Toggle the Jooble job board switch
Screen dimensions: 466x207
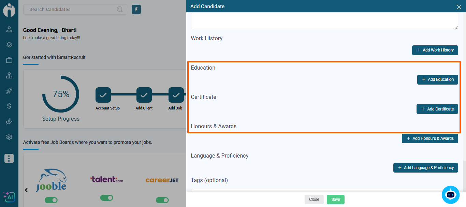click(x=51, y=200)
